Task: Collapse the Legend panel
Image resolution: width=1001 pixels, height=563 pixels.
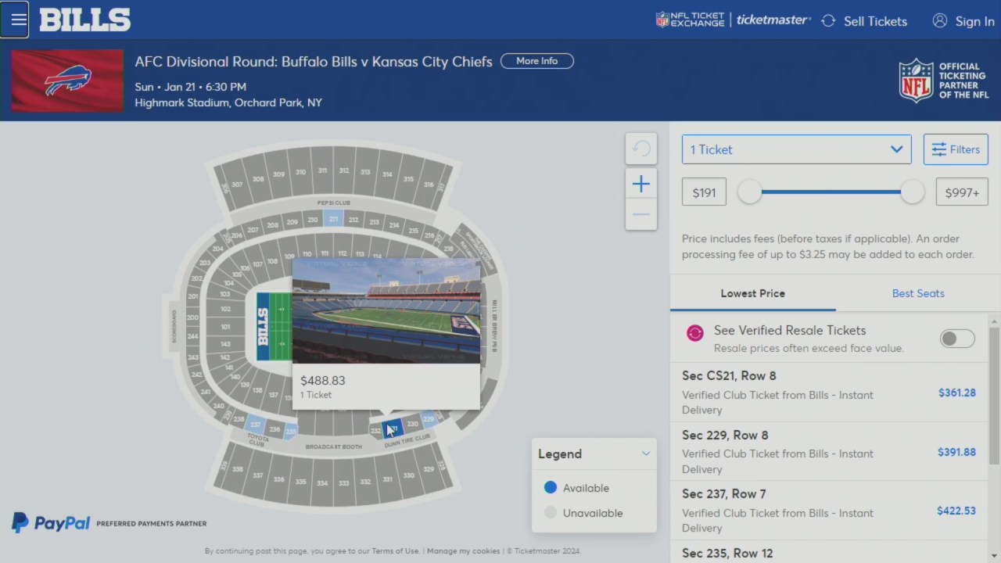Action: click(x=646, y=454)
